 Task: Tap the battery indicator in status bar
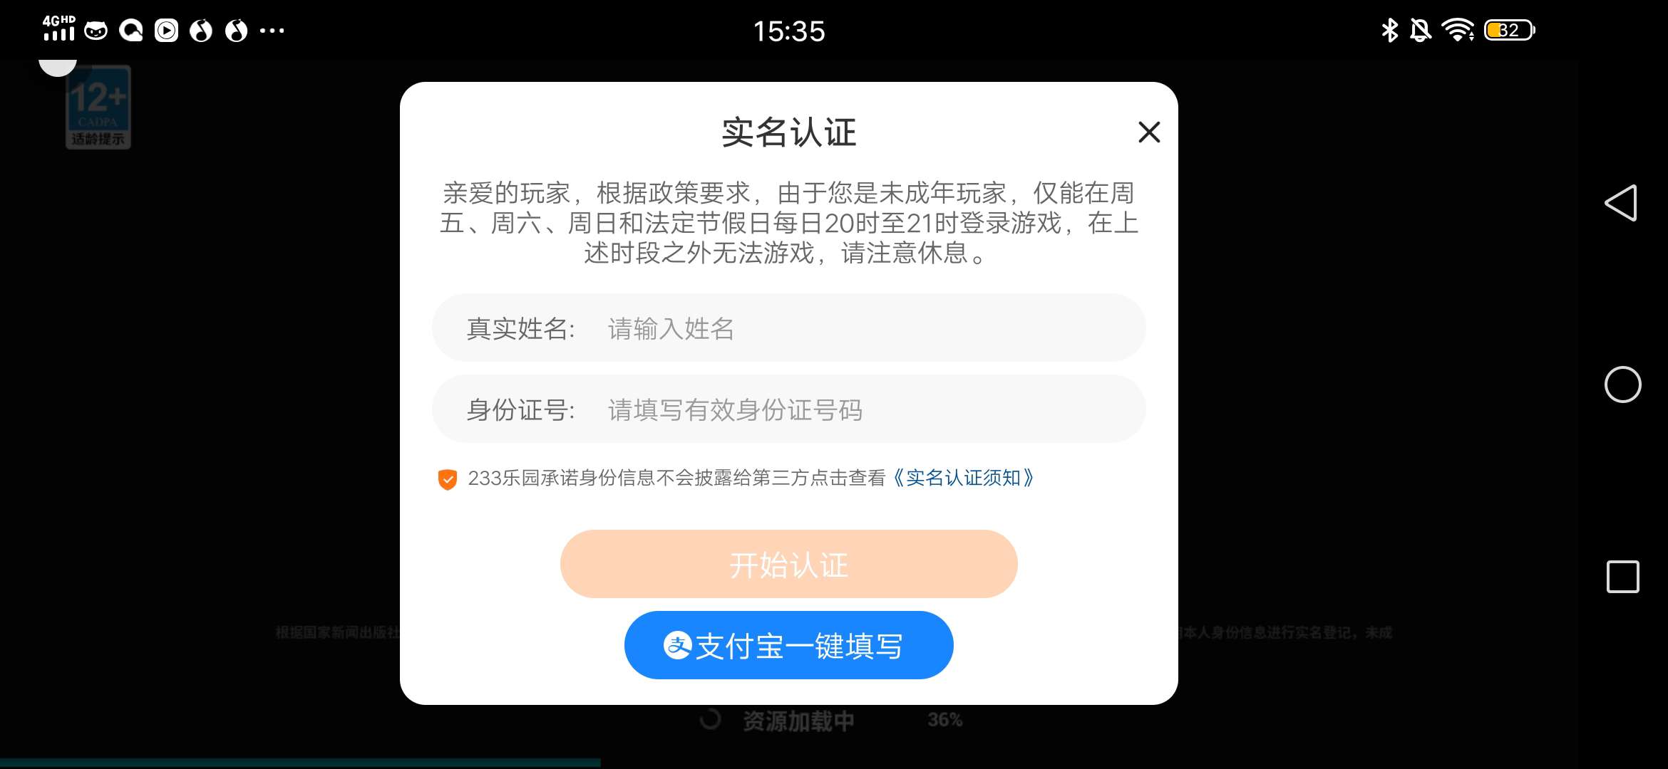pyautogui.click(x=1509, y=30)
